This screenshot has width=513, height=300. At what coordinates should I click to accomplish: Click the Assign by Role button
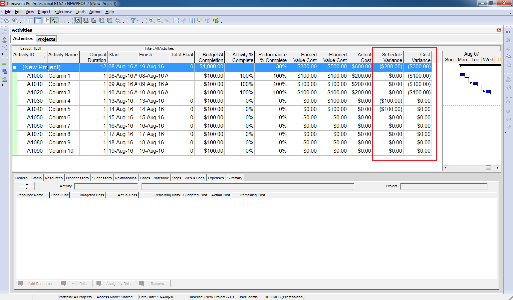(x=115, y=284)
